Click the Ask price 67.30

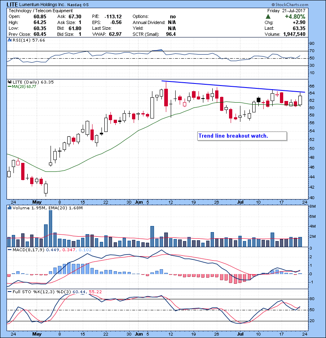pyautogui.click(x=75, y=17)
